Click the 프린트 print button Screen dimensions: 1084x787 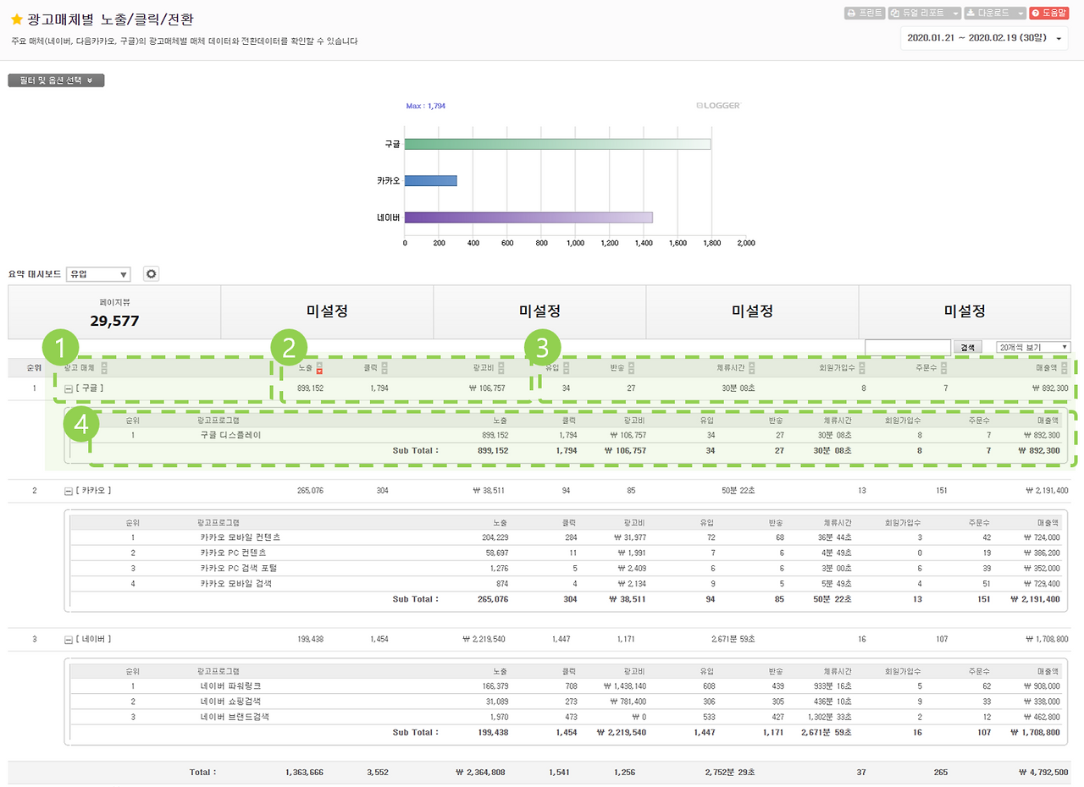(x=864, y=14)
